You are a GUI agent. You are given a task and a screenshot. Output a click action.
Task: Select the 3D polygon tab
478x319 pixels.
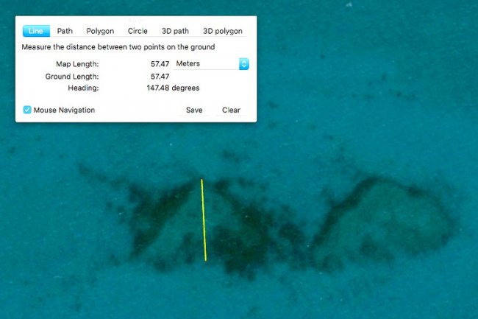point(222,31)
